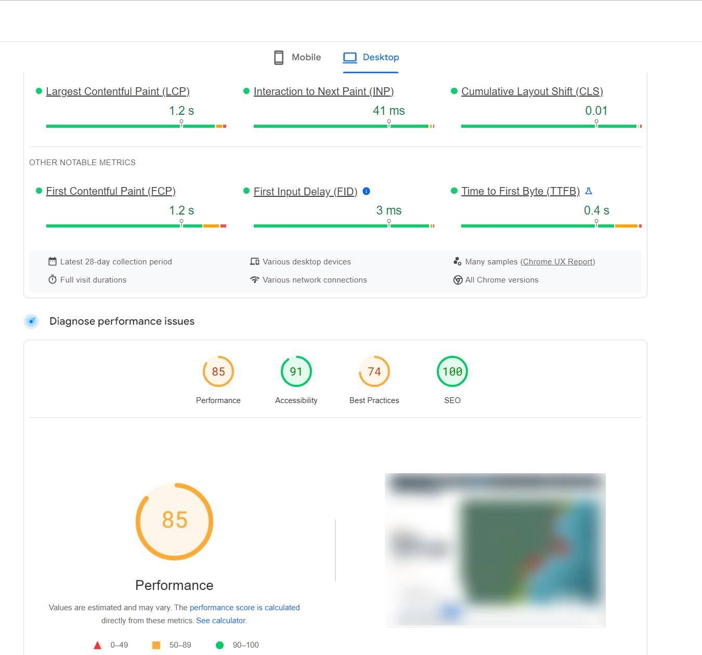This screenshot has width=702, height=655.
Task: Click the TTFB distribution bar
Action: click(x=551, y=225)
